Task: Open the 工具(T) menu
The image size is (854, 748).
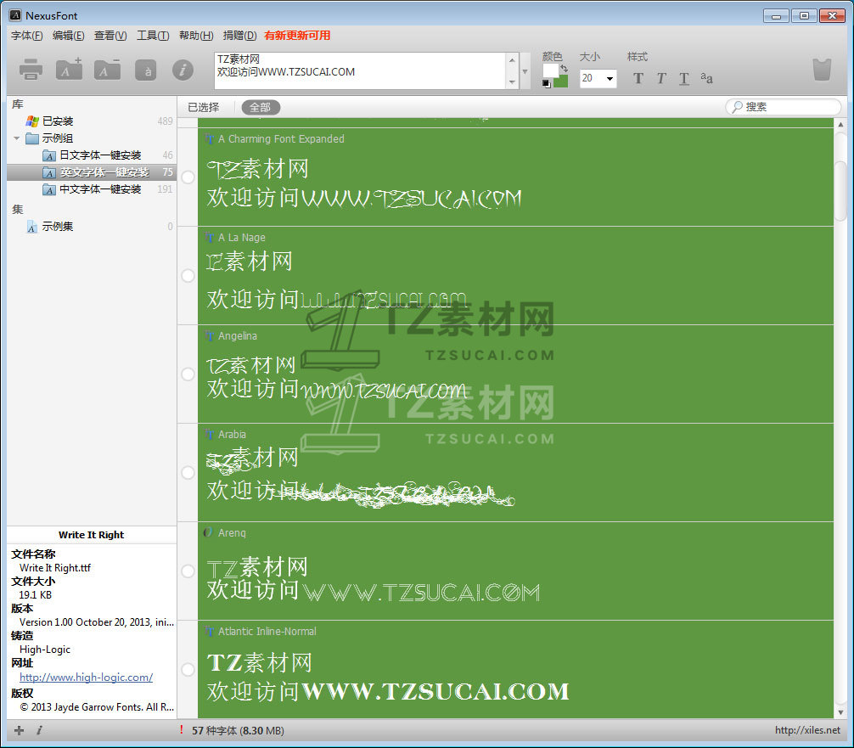Action: [x=153, y=36]
